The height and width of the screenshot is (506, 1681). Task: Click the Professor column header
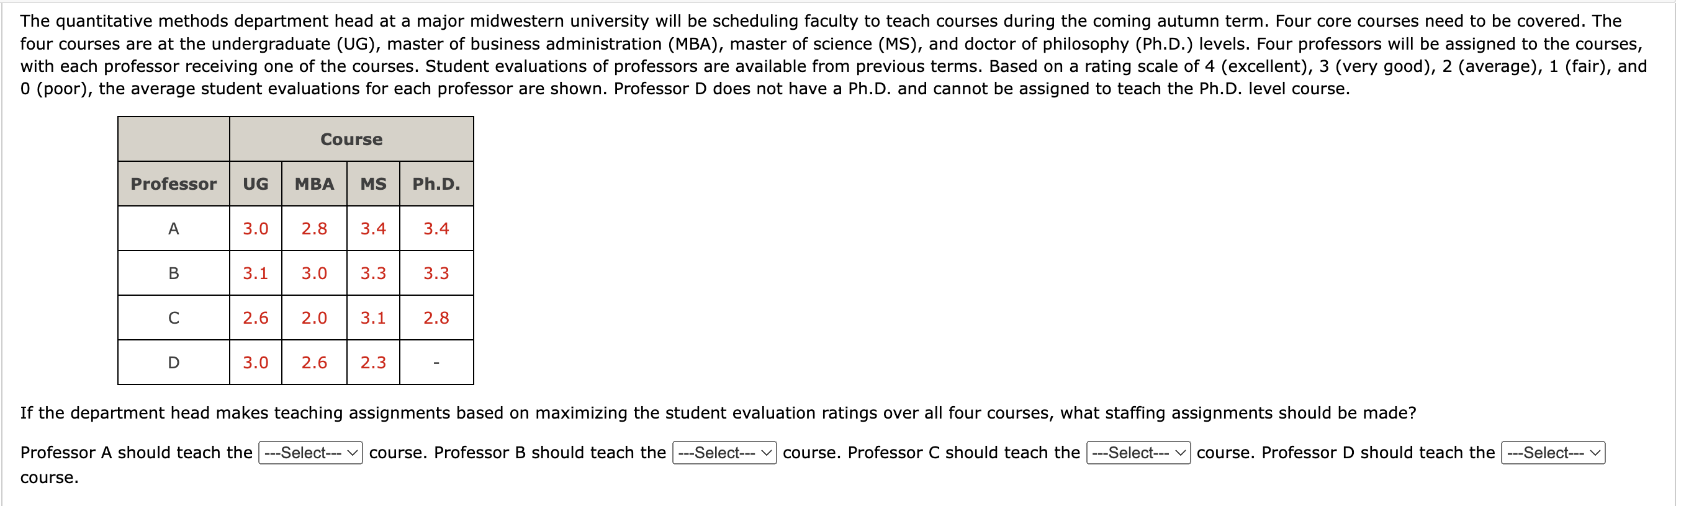tap(173, 184)
